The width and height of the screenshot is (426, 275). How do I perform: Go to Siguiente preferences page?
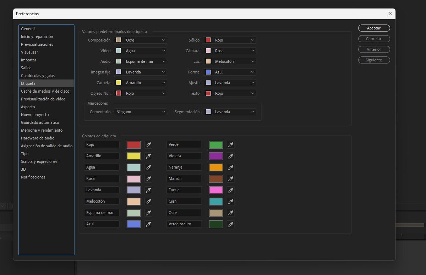point(374,60)
